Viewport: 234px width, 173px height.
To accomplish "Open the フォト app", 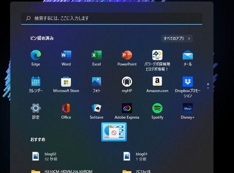I will (97, 85).
